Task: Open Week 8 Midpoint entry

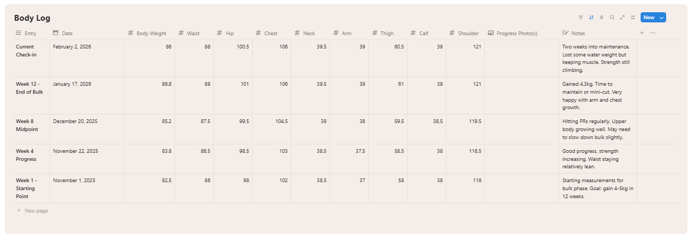Action: click(27, 125)
